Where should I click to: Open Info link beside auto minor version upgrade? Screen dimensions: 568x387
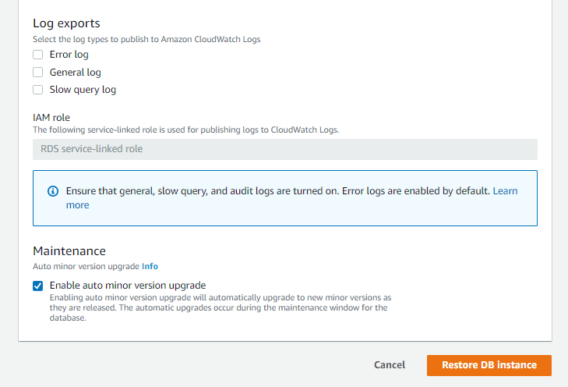150,266
